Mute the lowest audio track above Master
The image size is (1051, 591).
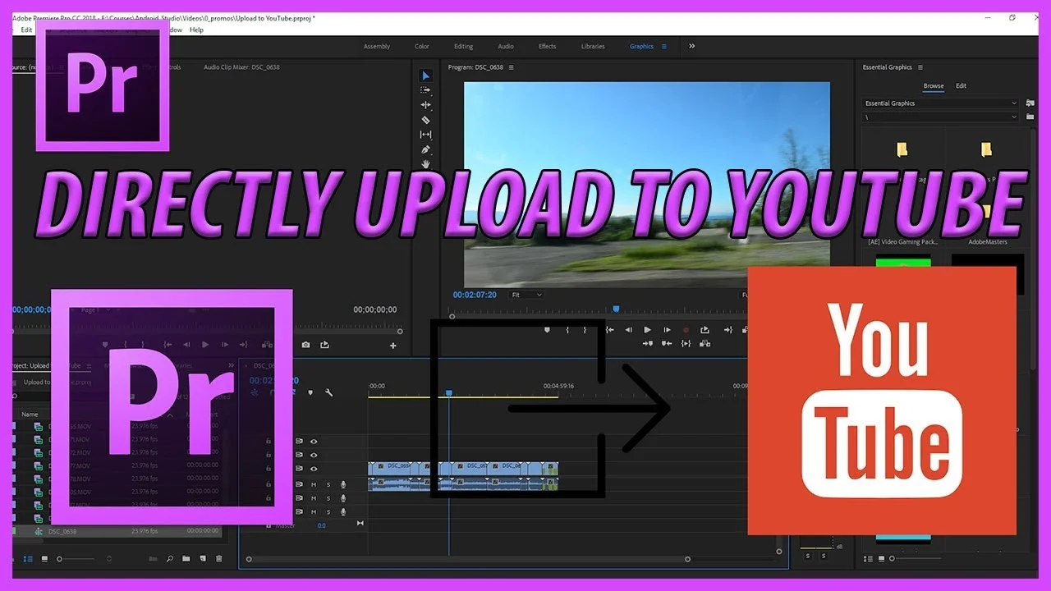tap(313, 511)
